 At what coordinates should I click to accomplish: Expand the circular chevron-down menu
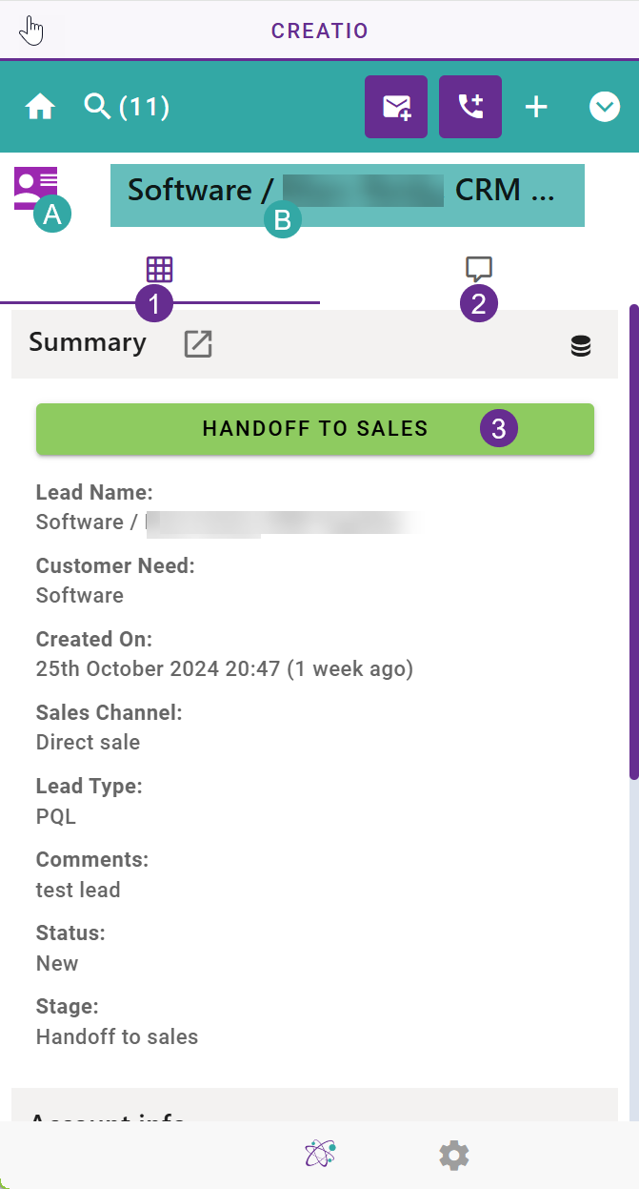[x=605, y=107]
